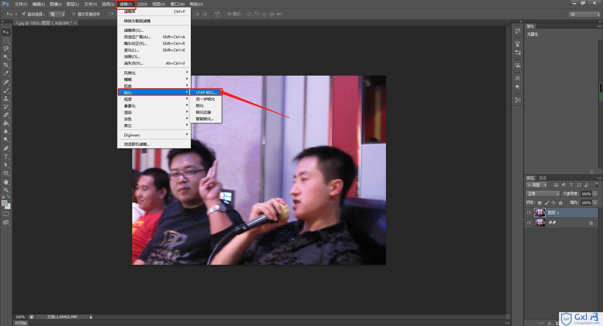Choose 锐化边缘 from submenu

tap(206, 112)
